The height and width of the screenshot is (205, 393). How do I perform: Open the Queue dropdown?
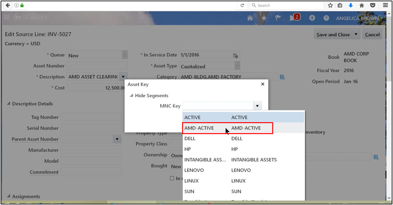coord(124,54)
